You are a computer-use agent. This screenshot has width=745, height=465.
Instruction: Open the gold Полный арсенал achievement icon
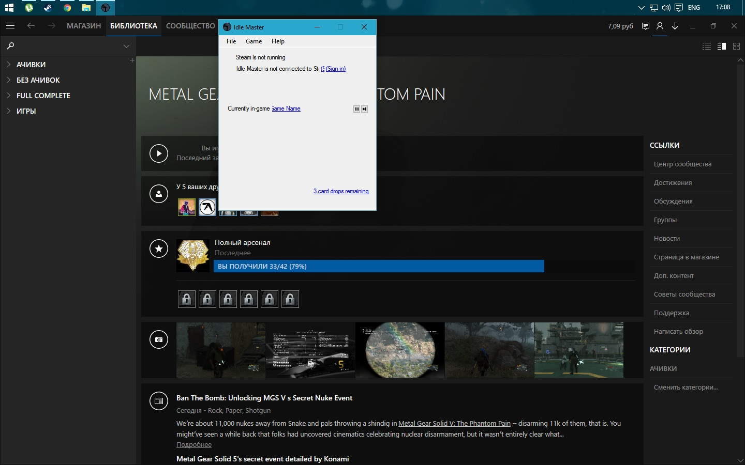click(193, 255)
